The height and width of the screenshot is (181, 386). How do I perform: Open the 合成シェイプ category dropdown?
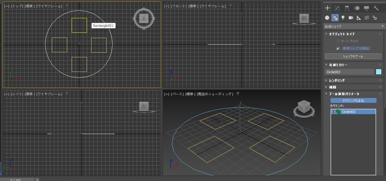point(354,26)
